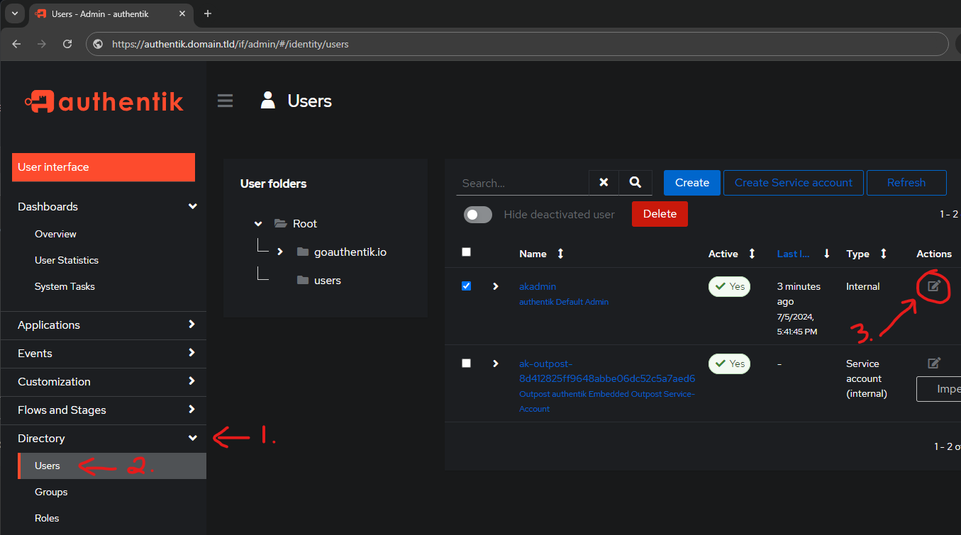Screen dimensions: 961x535
Task: Click 'Service account (internal)' type cell
Action: point(867,378)
